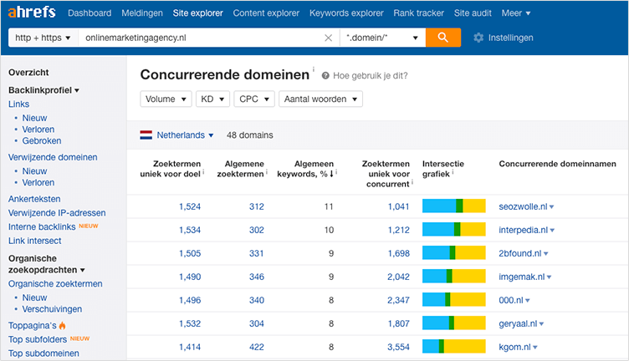
Task: Open Ankerteksten report
Action: 34,199
